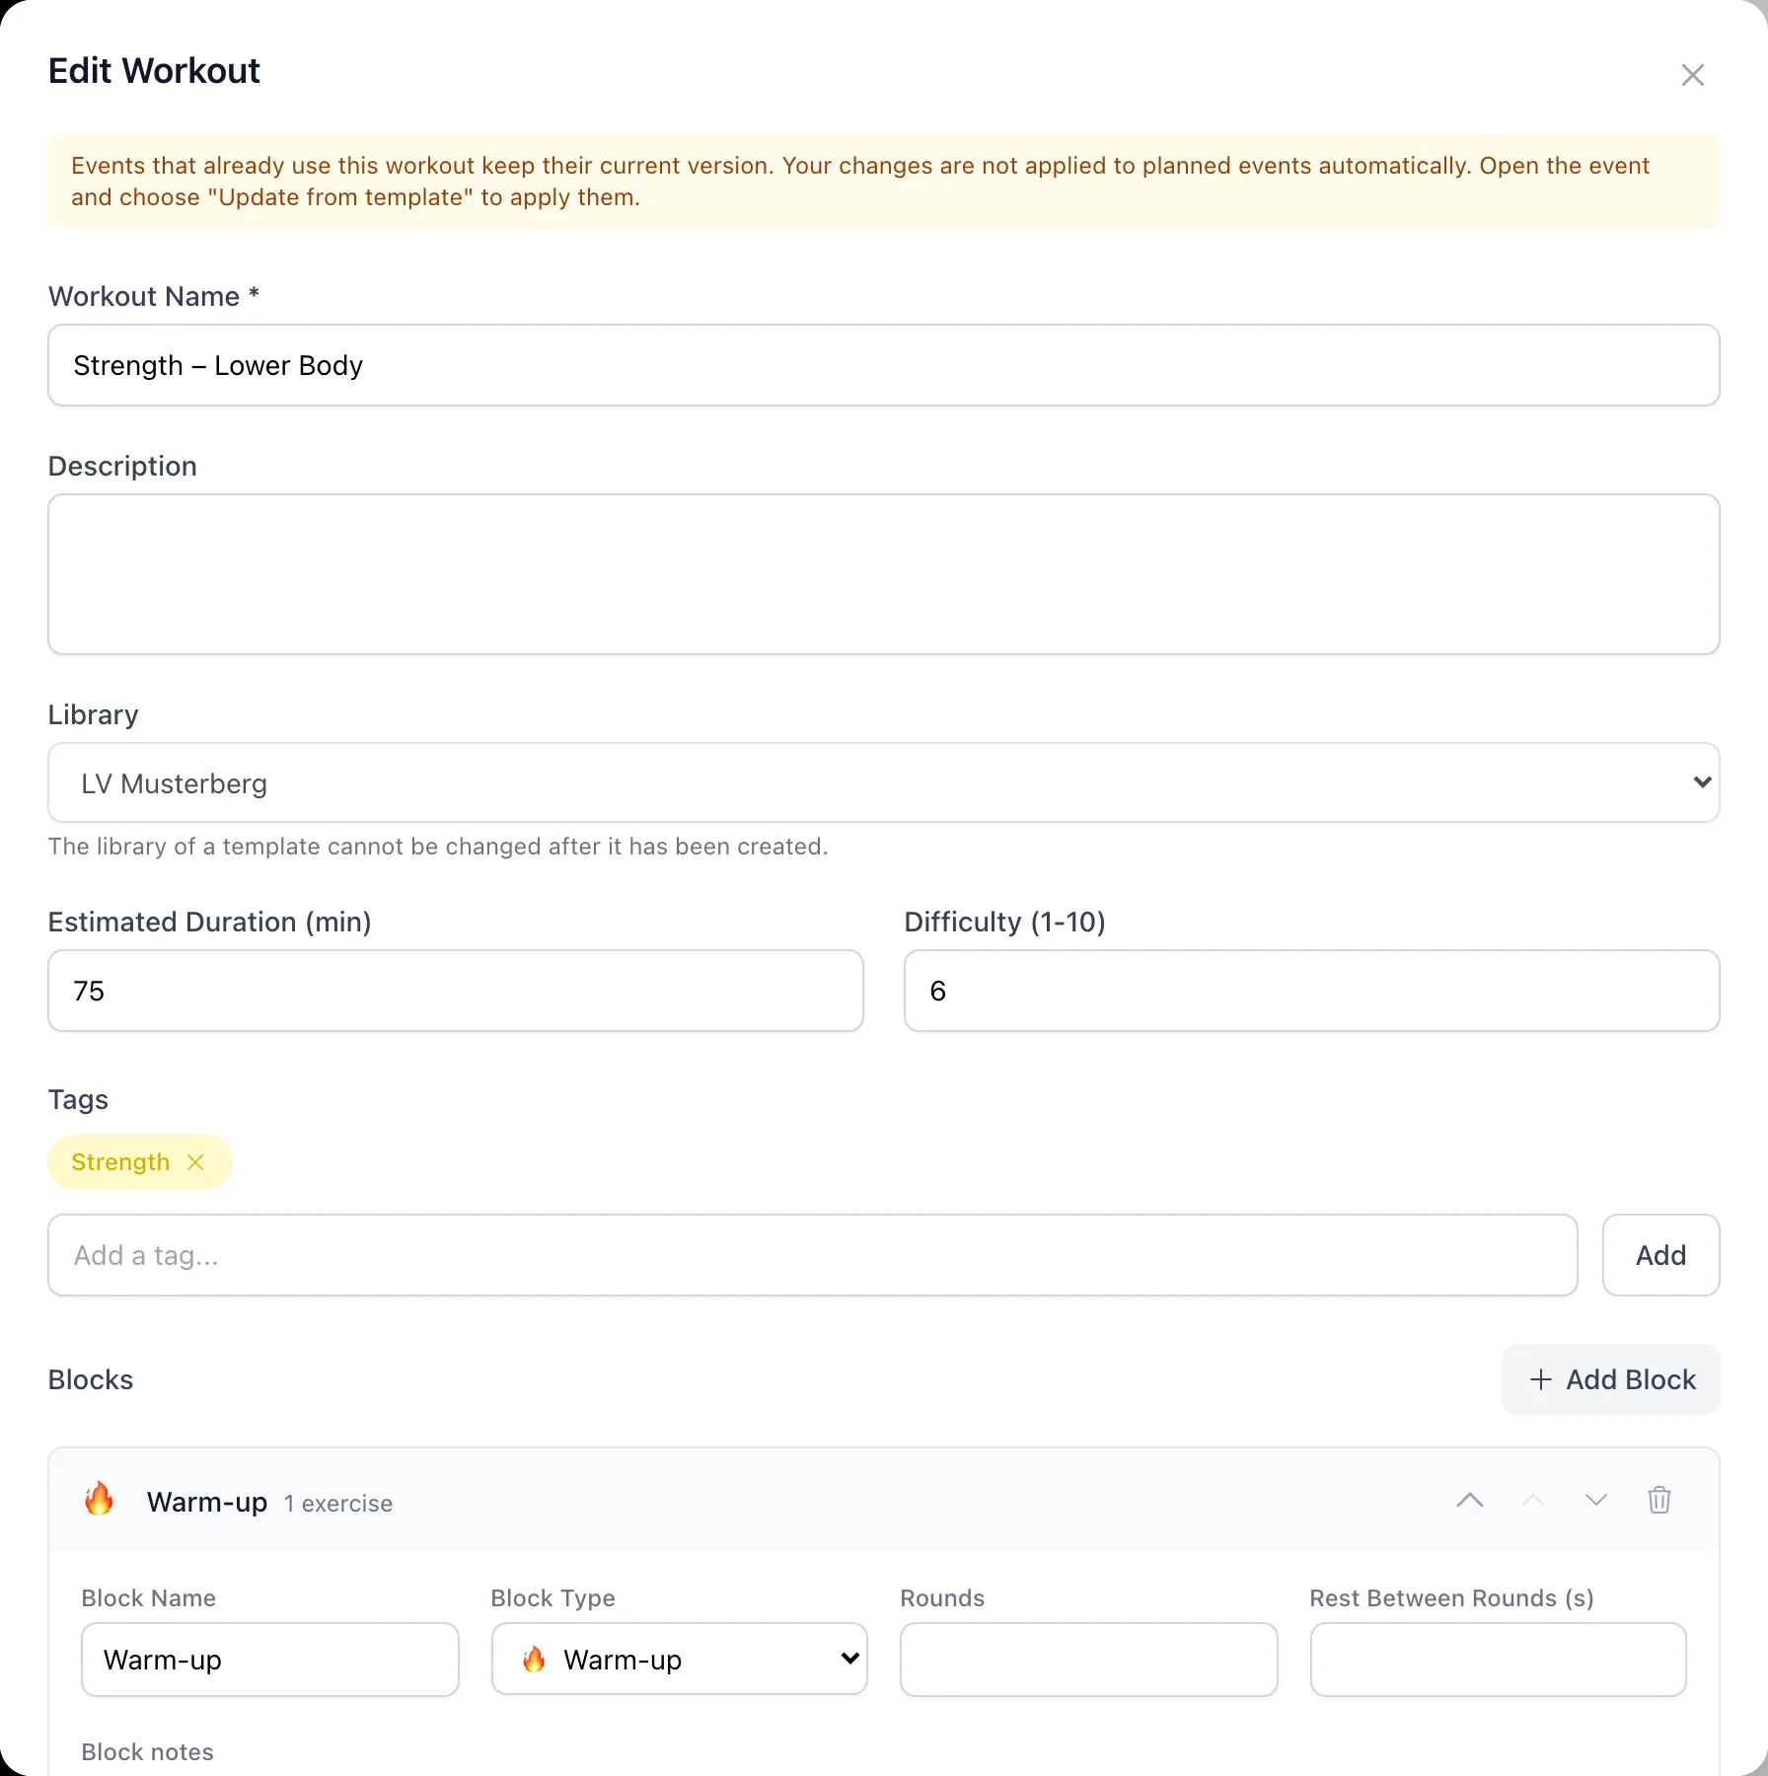The width and height of the screenshot is (1768, 1776).
Task: Click the Add Block button
Action: (1610, 1379)
